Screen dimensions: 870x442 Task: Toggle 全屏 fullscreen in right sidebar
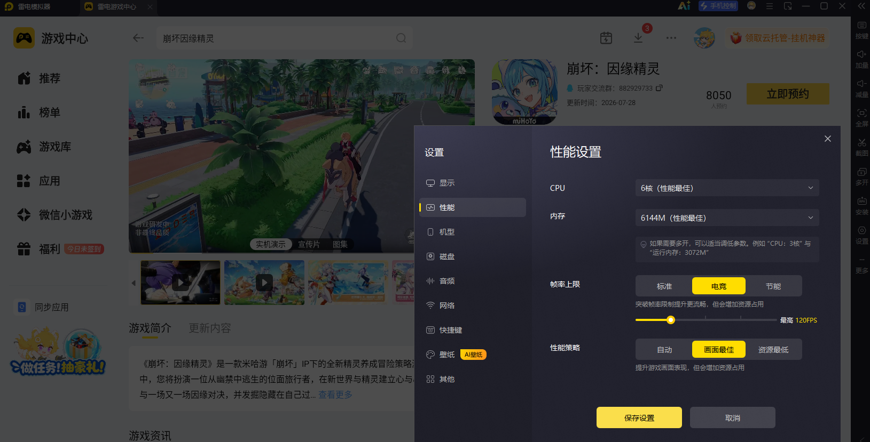coord(861,118)
